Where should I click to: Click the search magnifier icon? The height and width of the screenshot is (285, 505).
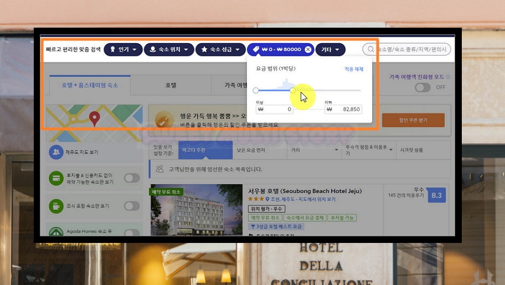(370, 49)
